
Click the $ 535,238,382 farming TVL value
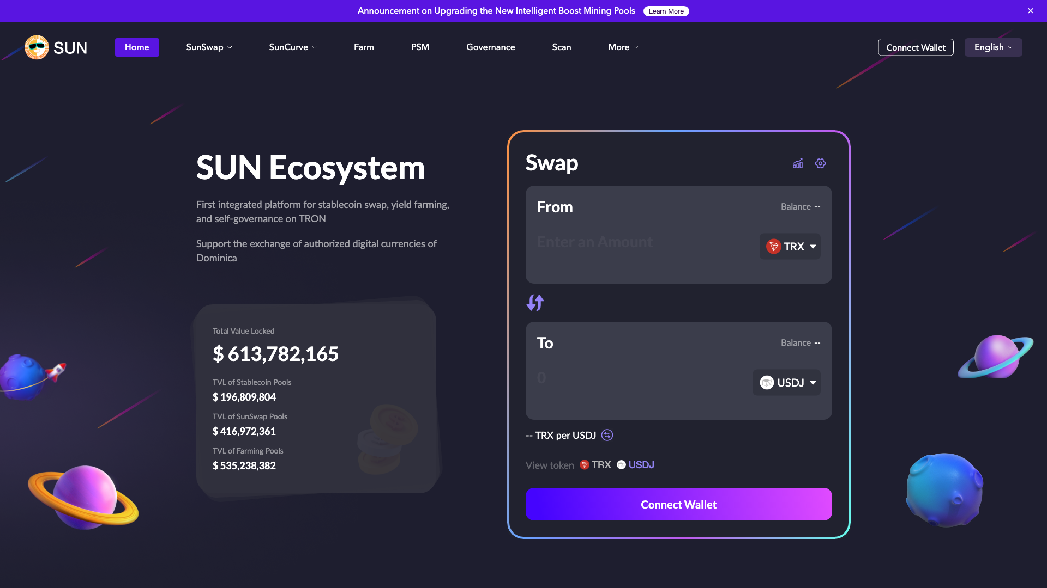pyautogui.click(x=244, y=466)
